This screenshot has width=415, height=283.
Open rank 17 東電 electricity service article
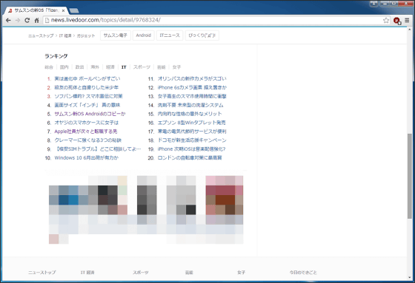point(192,132)
